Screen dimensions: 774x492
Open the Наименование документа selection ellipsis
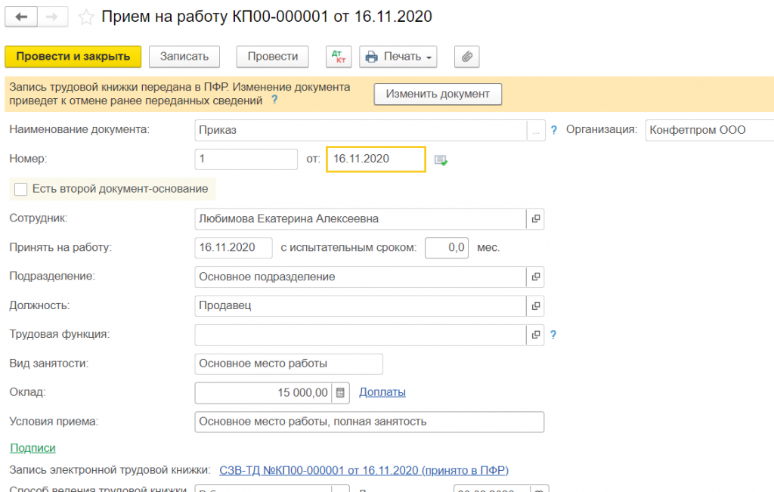click(535, 130)
